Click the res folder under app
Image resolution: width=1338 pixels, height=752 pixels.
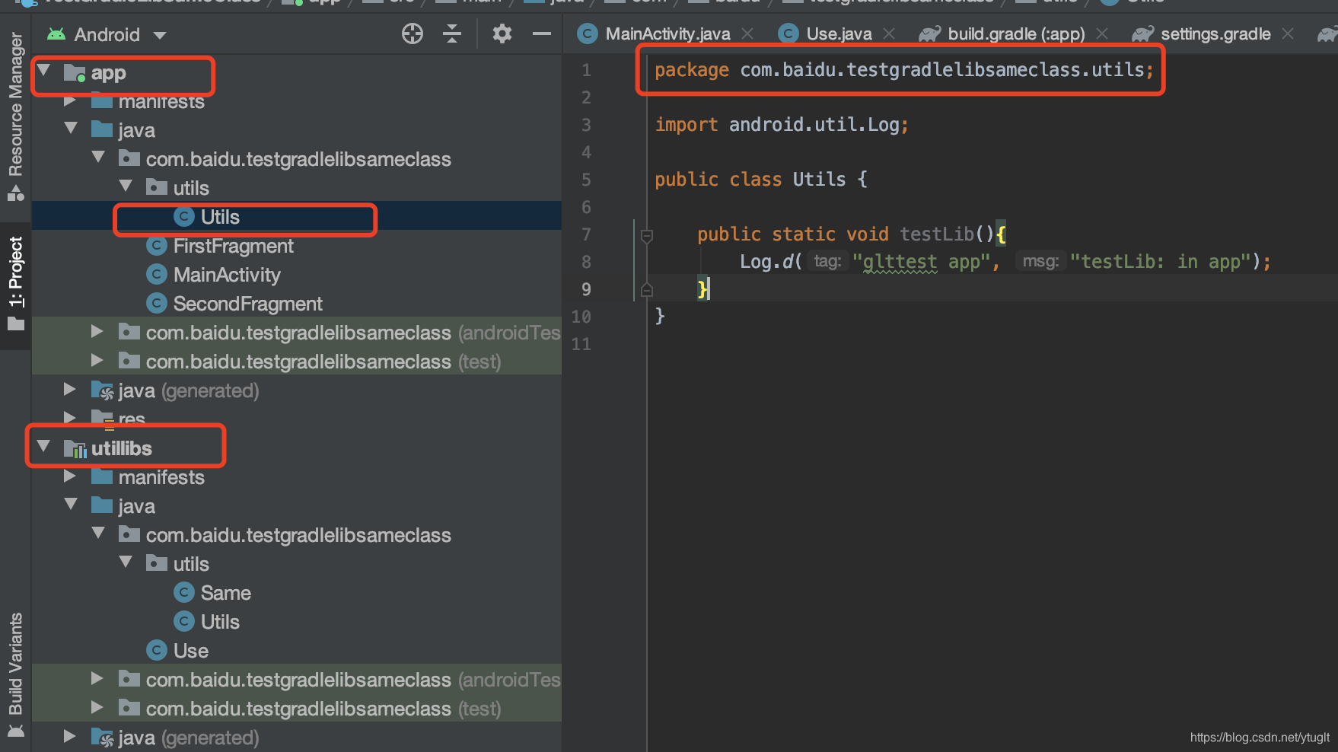[132, 419]
